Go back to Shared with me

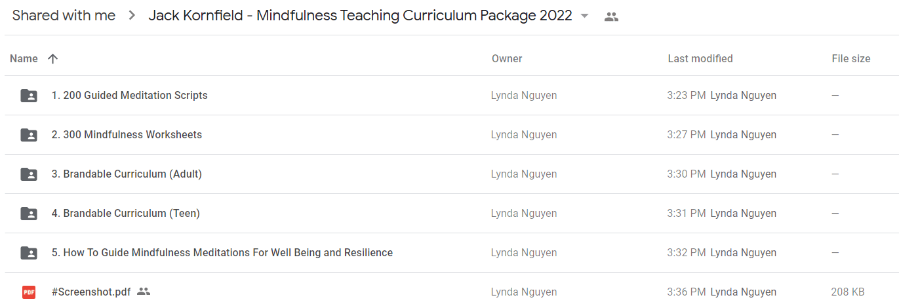tap(64, 16)
